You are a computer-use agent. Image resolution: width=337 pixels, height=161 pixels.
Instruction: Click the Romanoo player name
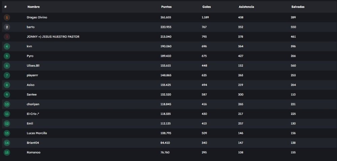tap(33, 153)
